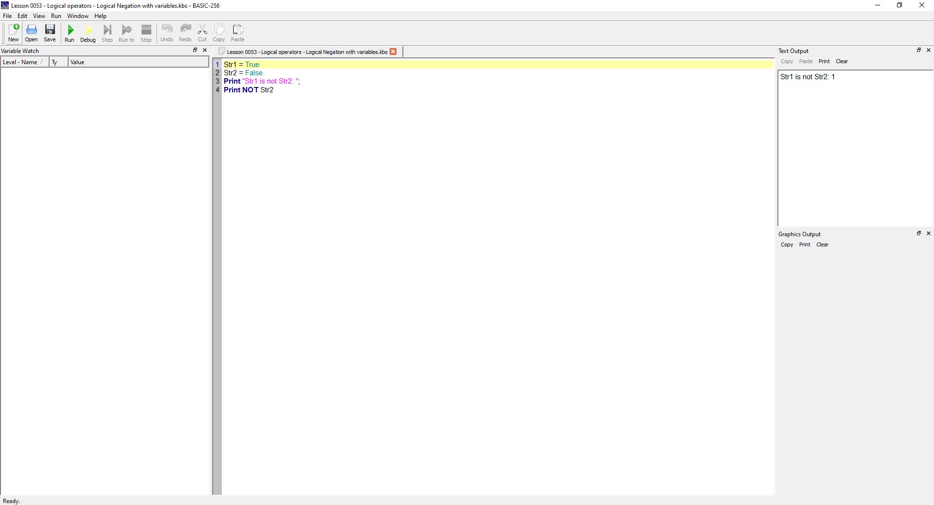The image size is (934, 505).
Task: Click the New file toolbar icon
Action: click(14, 33)
